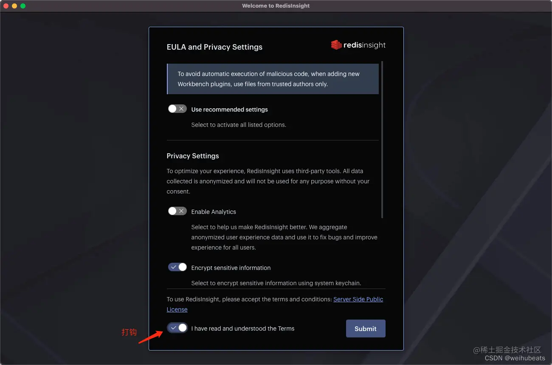Click the settings panel vertical scrollbar
Image resolution: width=552 pixels, height=365 pixels.
[x=382, y=140]
